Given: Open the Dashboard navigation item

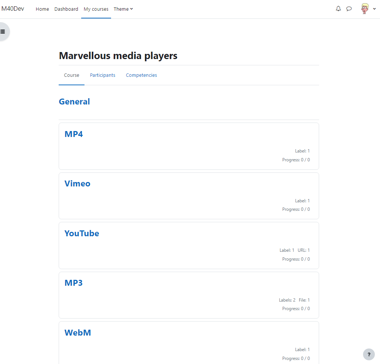Looking at the screenshot, I should (x=66, y=9).
